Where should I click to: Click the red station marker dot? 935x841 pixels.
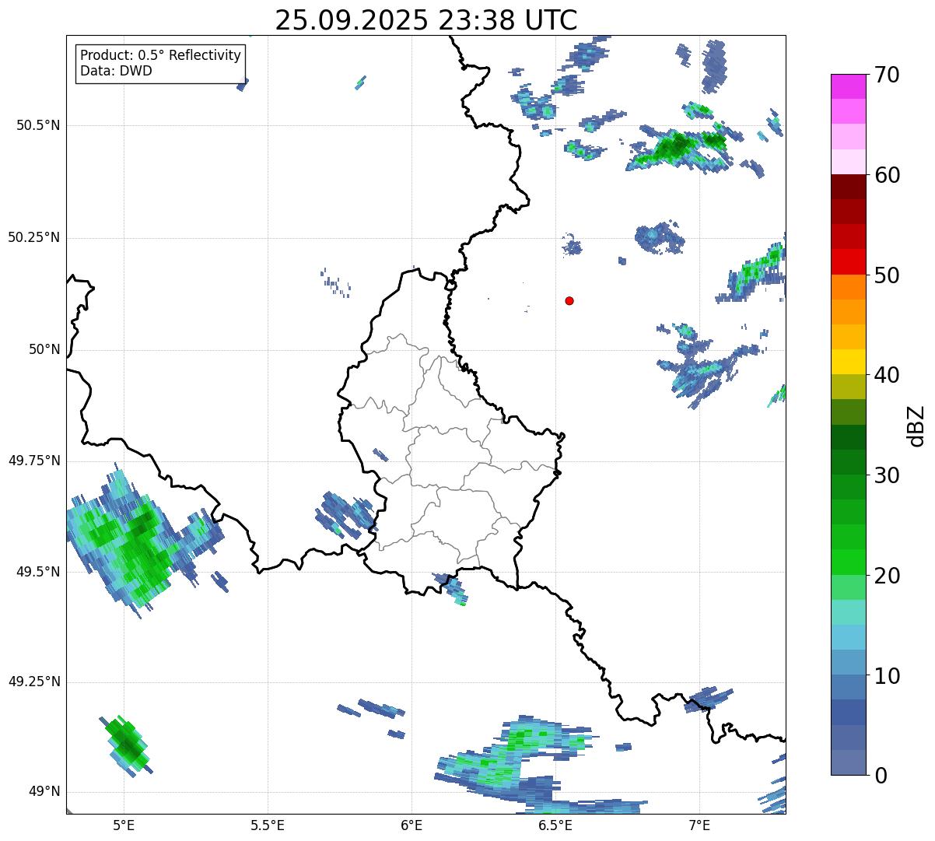(x=569, y=300)
